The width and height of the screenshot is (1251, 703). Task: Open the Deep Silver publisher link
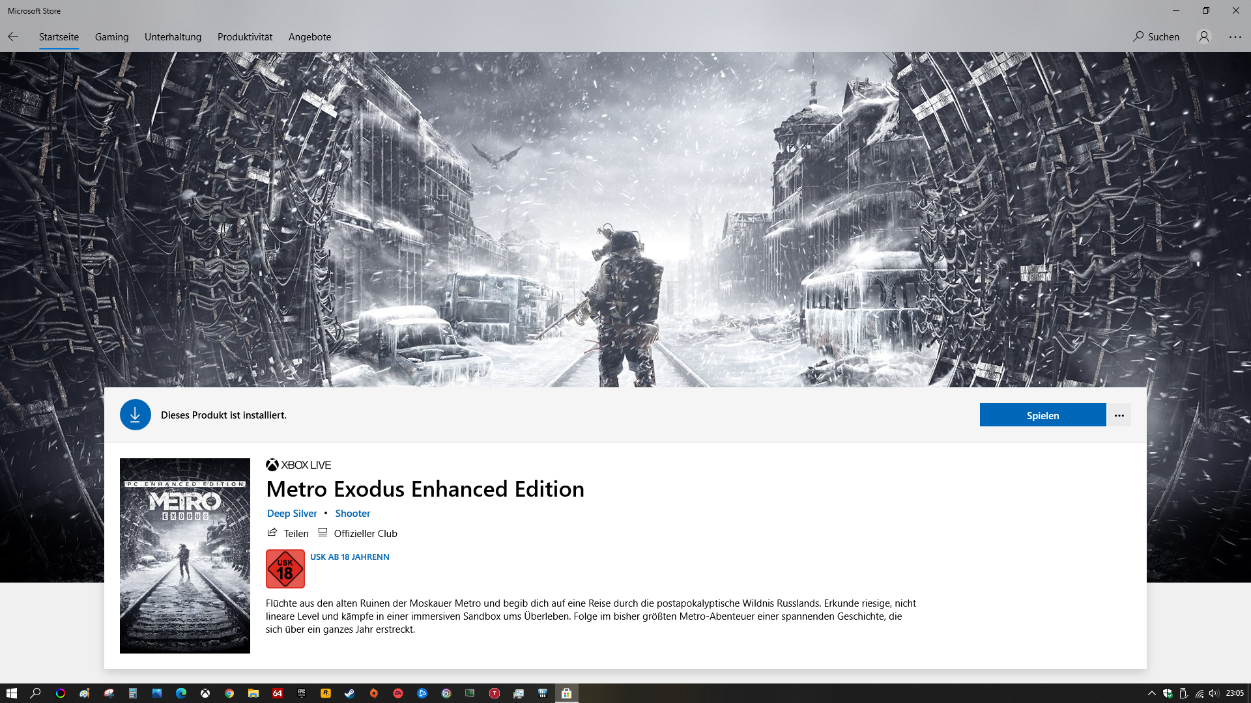[x=292, y=513]
